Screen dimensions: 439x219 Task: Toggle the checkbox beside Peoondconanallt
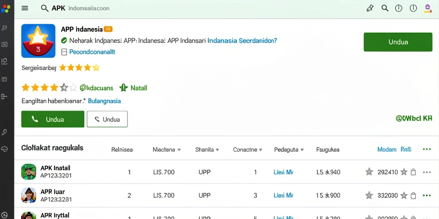click(64, 52)
